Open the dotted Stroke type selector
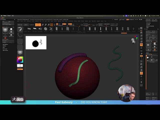The width and height of the screenshot is (160, 120). click(x=20, y=37)
